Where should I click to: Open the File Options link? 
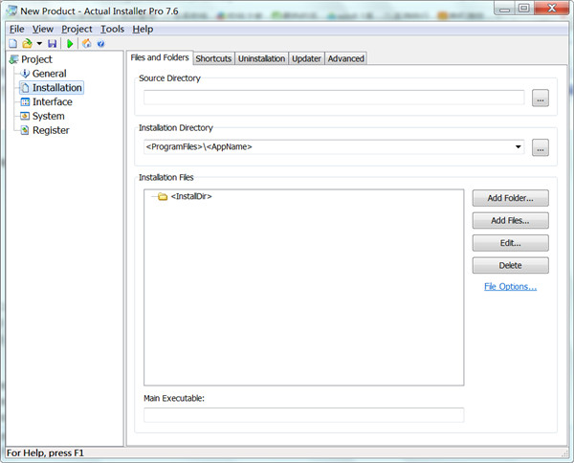[510, 286]
